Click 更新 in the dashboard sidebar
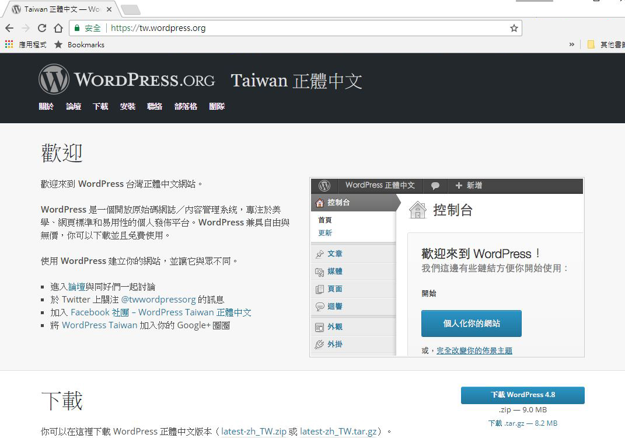The width and height of the screenshot is (625, 438). pos(325,233)
